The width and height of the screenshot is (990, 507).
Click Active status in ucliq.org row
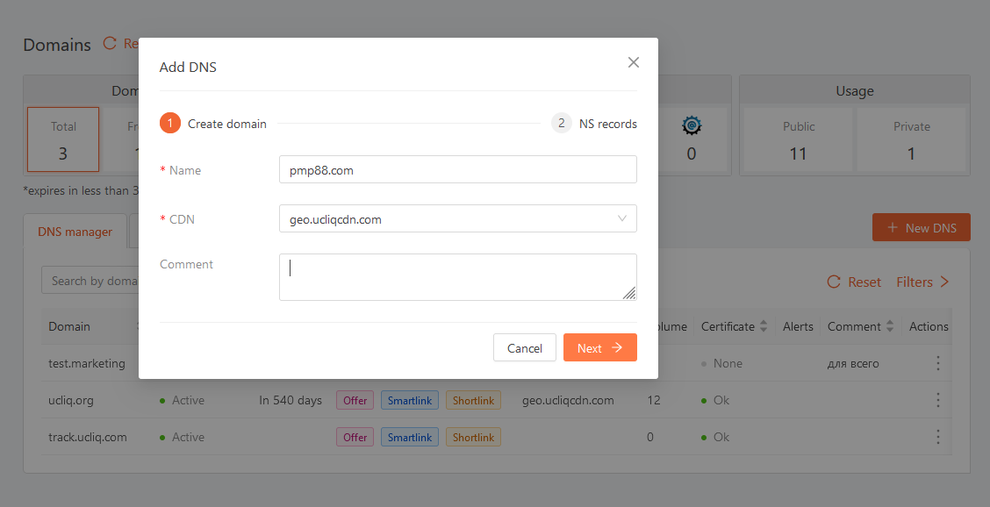(x=182, y=400)
